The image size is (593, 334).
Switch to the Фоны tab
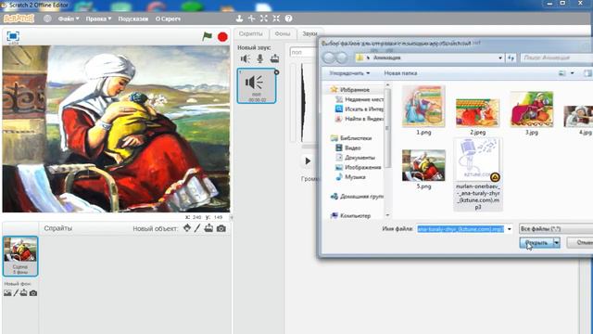(283, 33)
